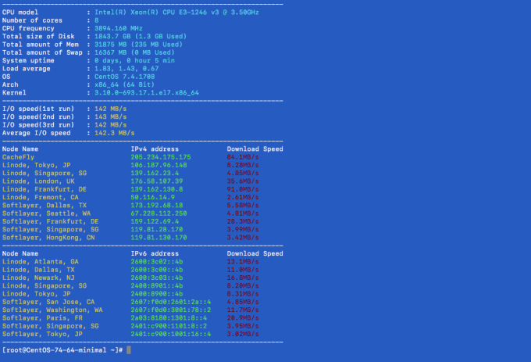Viewport: 531px width, 362px height.
Task: Click the terminal prompt cursor
Action: [x=128, y=349]
